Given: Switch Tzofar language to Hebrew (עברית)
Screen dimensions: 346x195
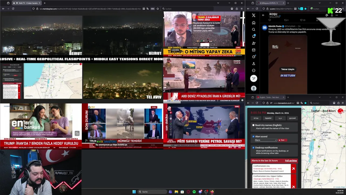Looking at the screenshot, I should point(256,118).
